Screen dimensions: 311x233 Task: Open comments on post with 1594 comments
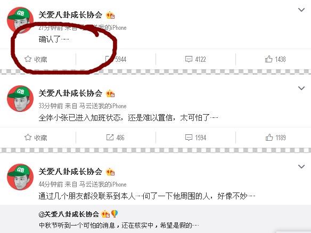point(195,138)
